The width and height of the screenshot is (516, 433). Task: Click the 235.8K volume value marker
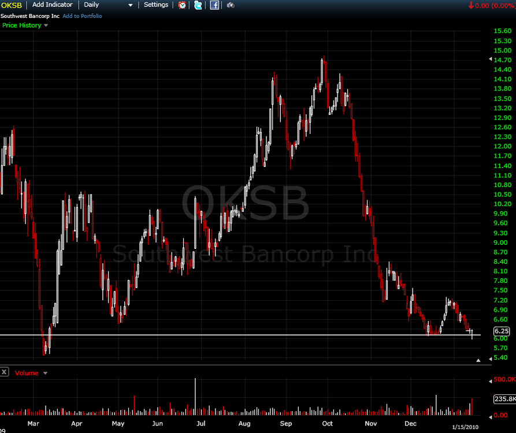click(505, 399)
